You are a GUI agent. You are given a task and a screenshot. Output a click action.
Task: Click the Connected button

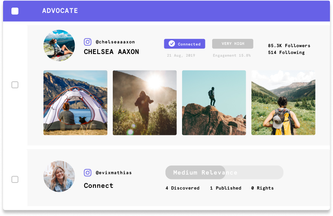184,44
